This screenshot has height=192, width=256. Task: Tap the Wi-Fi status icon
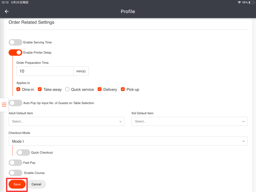point(239,2)
